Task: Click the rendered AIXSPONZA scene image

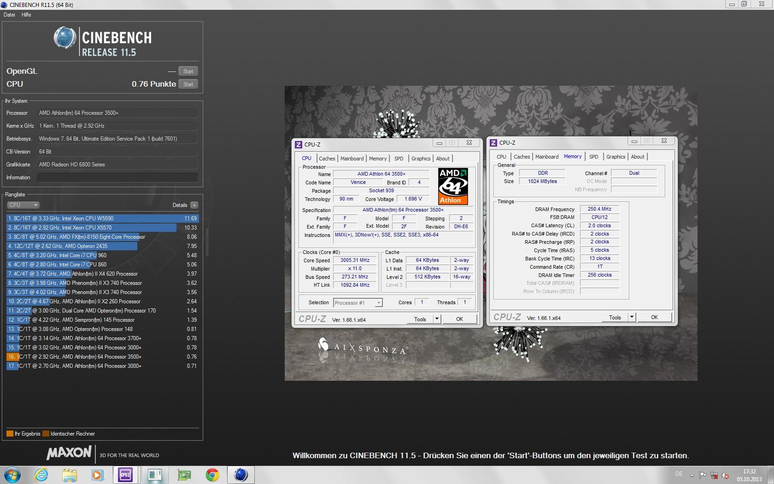Action: (x=491, y=233)
